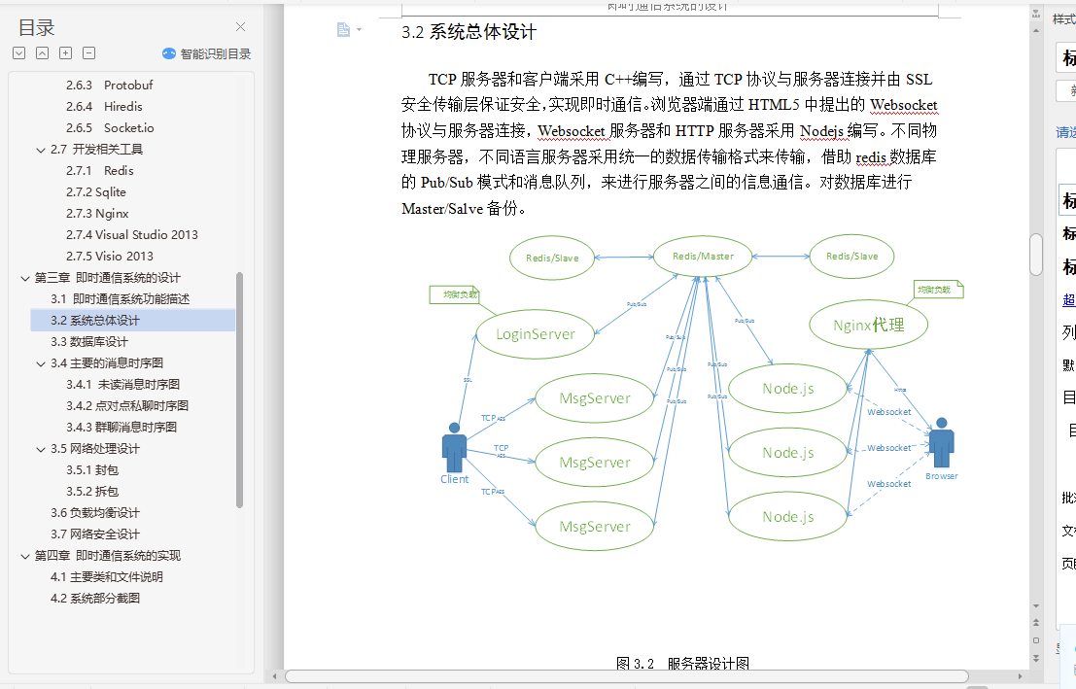This screenshot has height=689, width=1076.
Task: Jump to 2.7.2 Sqlite
Action: pos(96,192)
